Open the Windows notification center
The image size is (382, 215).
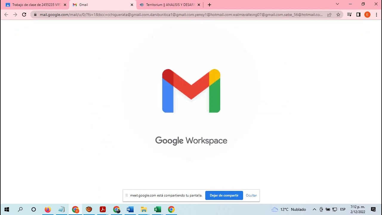pos(373,209)
